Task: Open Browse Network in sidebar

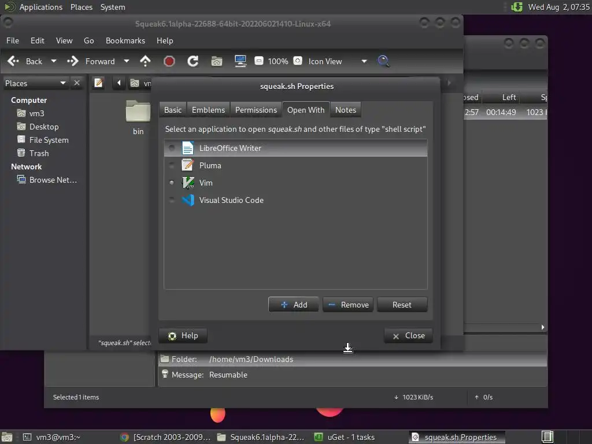Action: (53, 180)
